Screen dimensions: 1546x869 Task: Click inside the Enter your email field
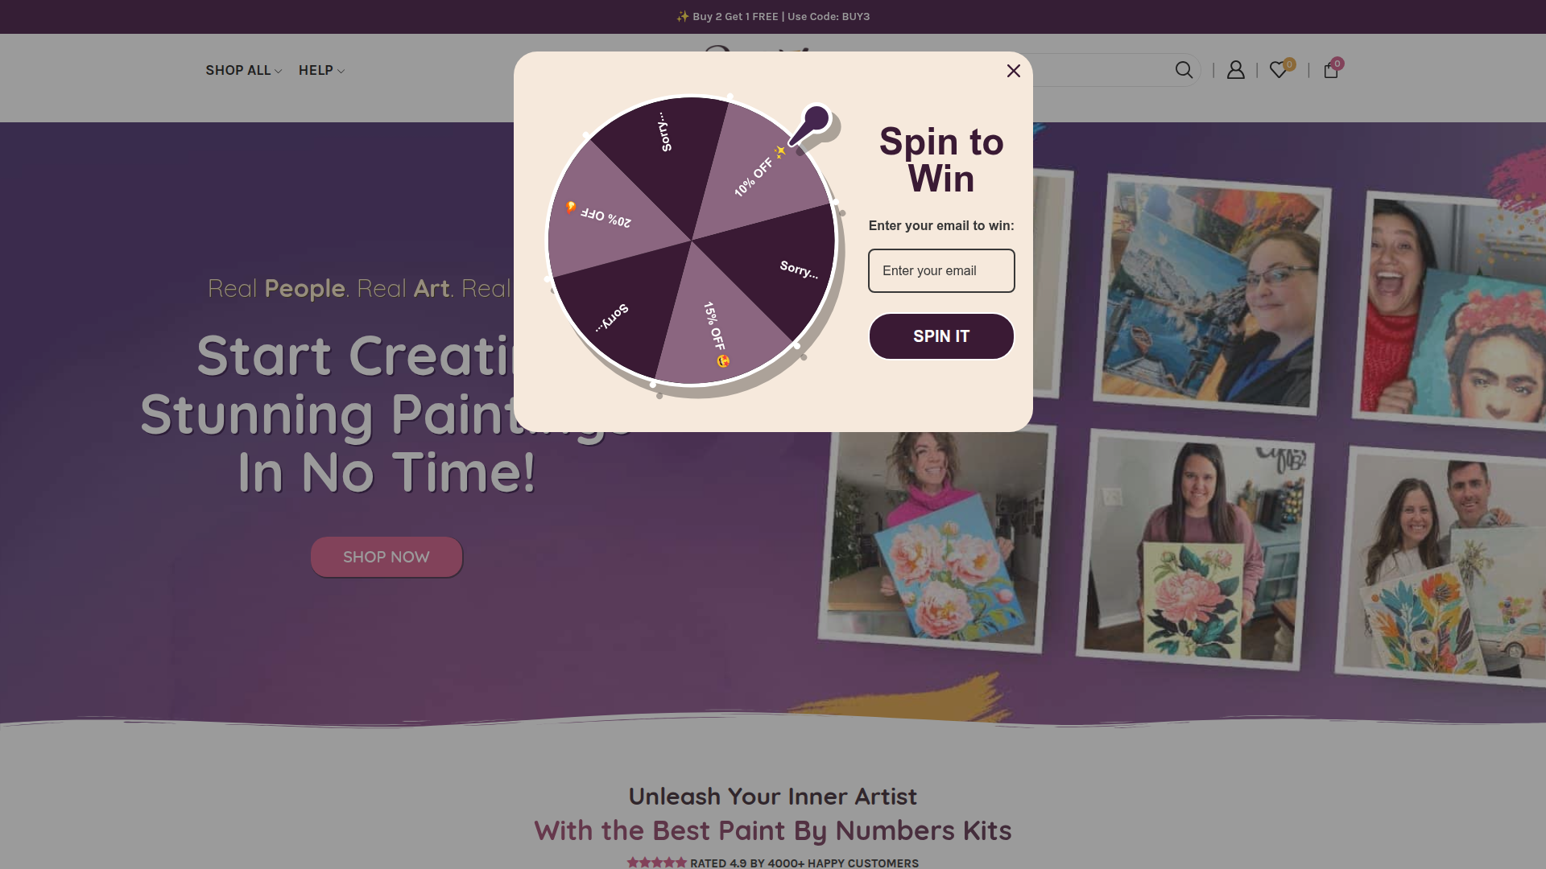pyautogui.click(x=940, y=270)
